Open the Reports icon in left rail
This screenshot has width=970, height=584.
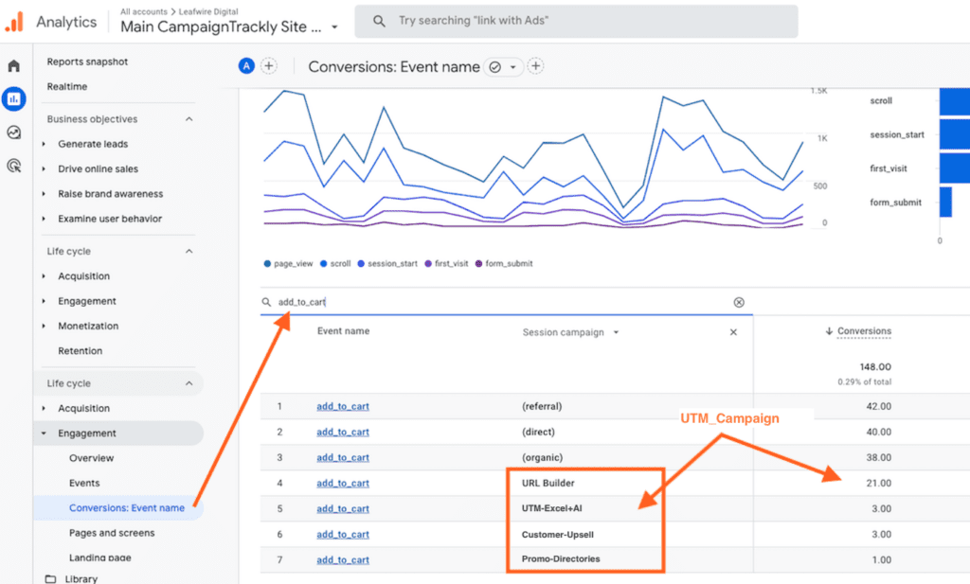coord(13,98)
